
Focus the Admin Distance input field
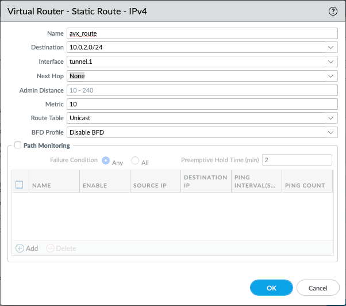201,90
